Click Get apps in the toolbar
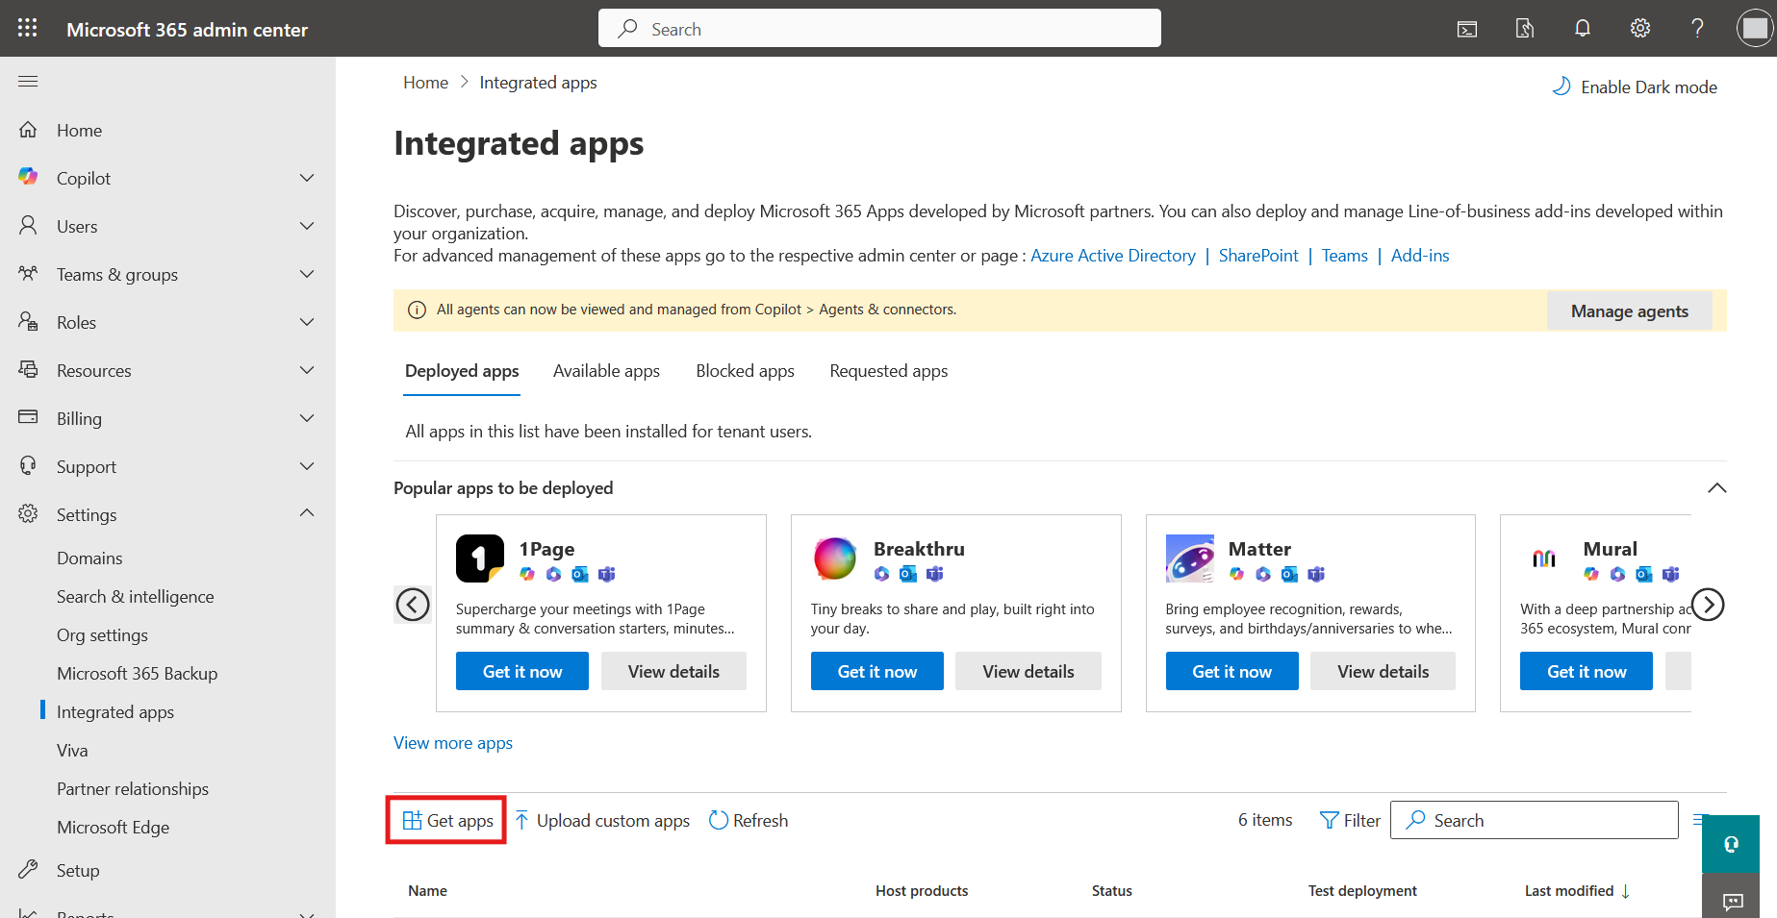1777x918 pixels. pos(447,821)
